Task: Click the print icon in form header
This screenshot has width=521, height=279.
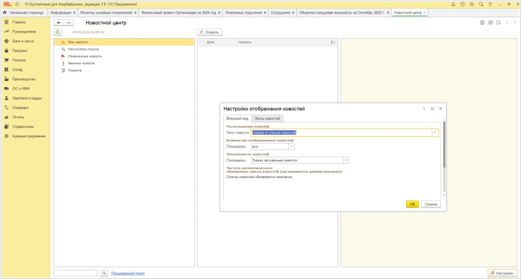Action: (491, 22)
